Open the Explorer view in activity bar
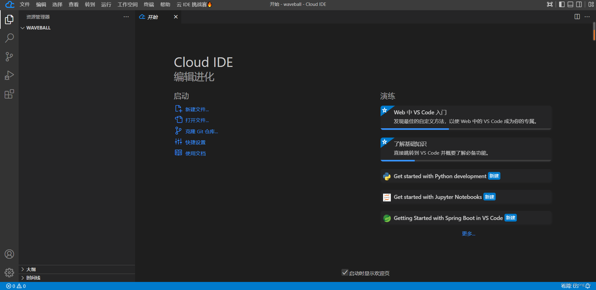Screen dimensions: 596x290 [9, 20]
